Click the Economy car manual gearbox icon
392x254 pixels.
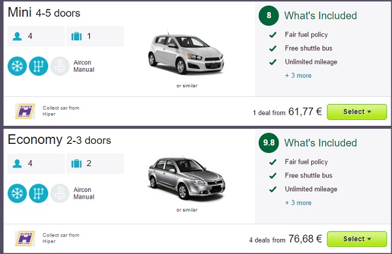tap(39, 193)
